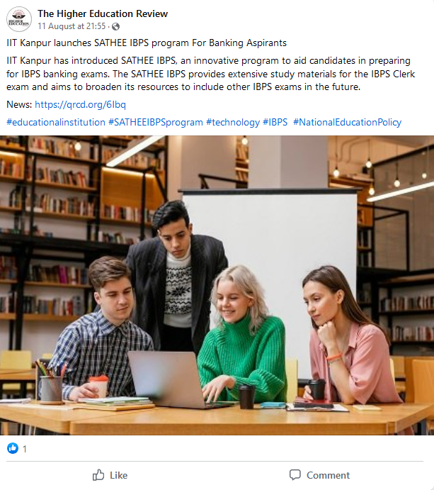This screenshot has width=434, height=490.
Task: Click the post description paragraph text
Action: [x=210, y=74]
